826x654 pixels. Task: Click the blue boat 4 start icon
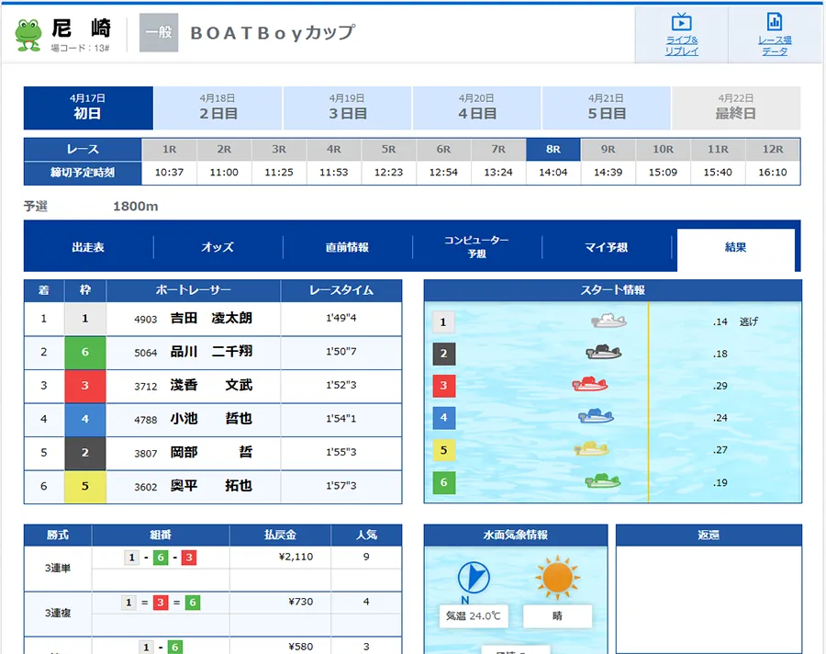596,416
